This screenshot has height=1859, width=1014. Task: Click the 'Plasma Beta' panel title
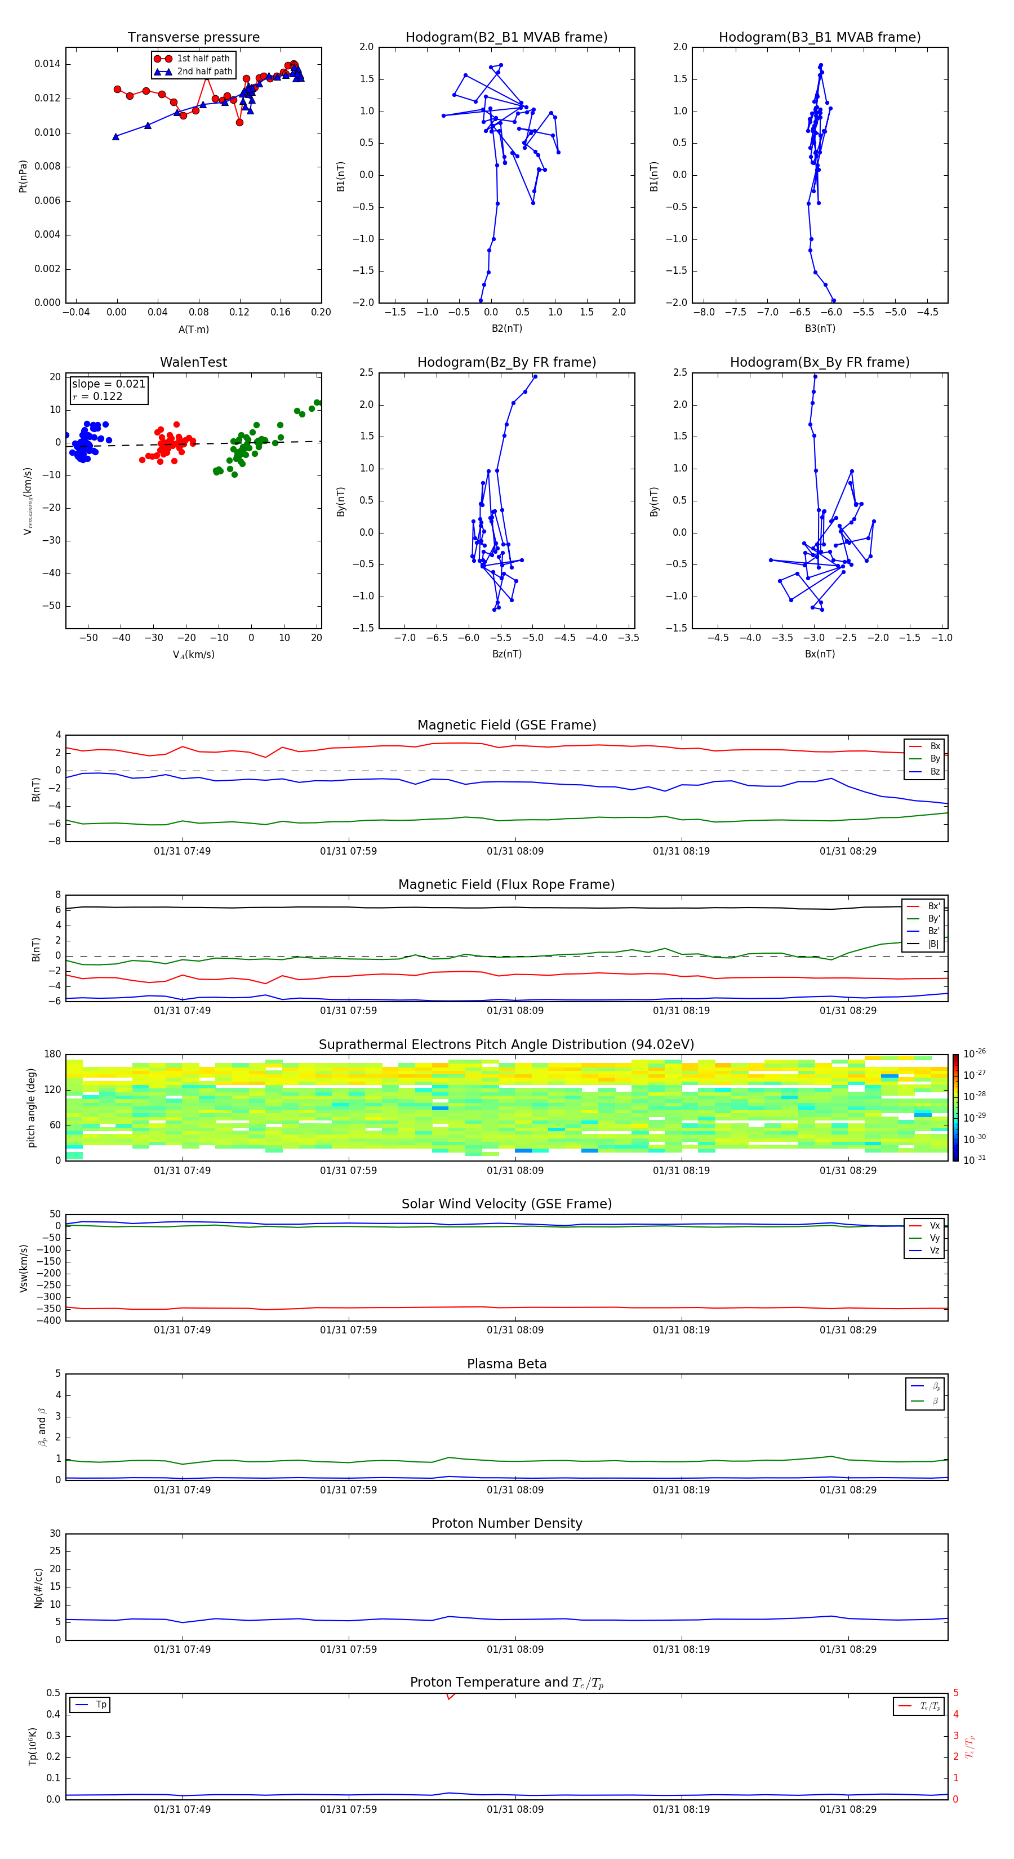(506, 1364)
